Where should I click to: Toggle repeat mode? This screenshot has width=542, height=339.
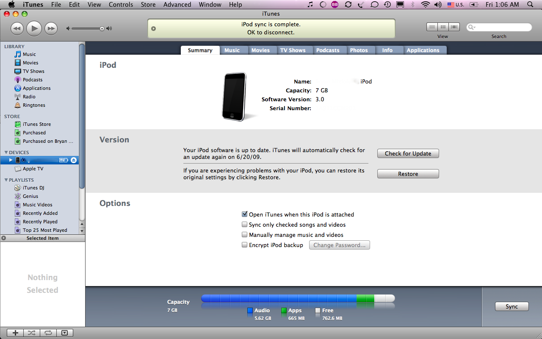[47, 333]
